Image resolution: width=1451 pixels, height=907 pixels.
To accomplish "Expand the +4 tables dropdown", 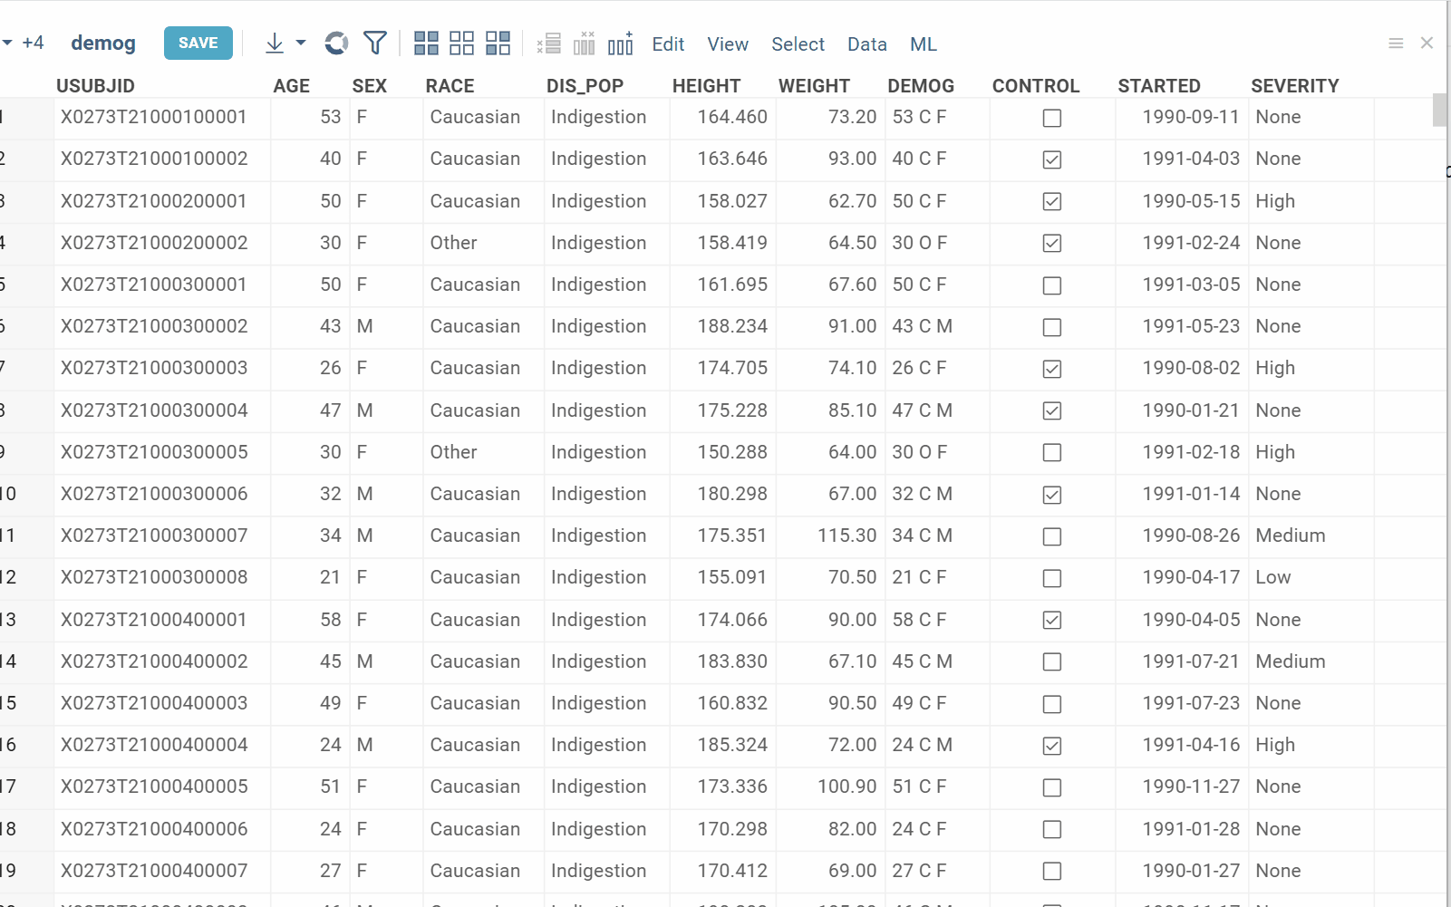I will pos(24,43).
